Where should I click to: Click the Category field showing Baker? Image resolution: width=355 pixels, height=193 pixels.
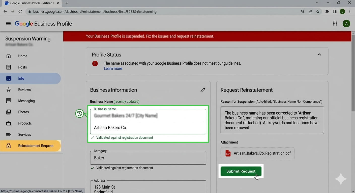tap(148, 158)
